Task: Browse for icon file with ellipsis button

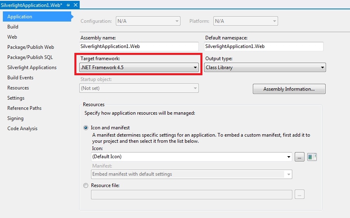Action: tap(300, 157)
